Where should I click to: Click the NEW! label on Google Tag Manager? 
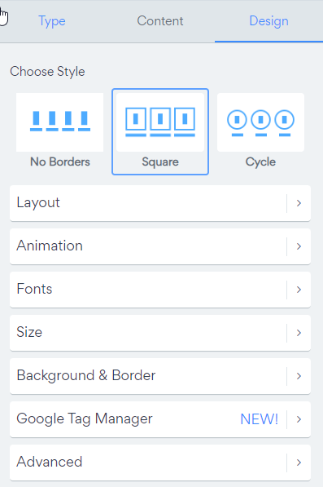coord(260,419)
